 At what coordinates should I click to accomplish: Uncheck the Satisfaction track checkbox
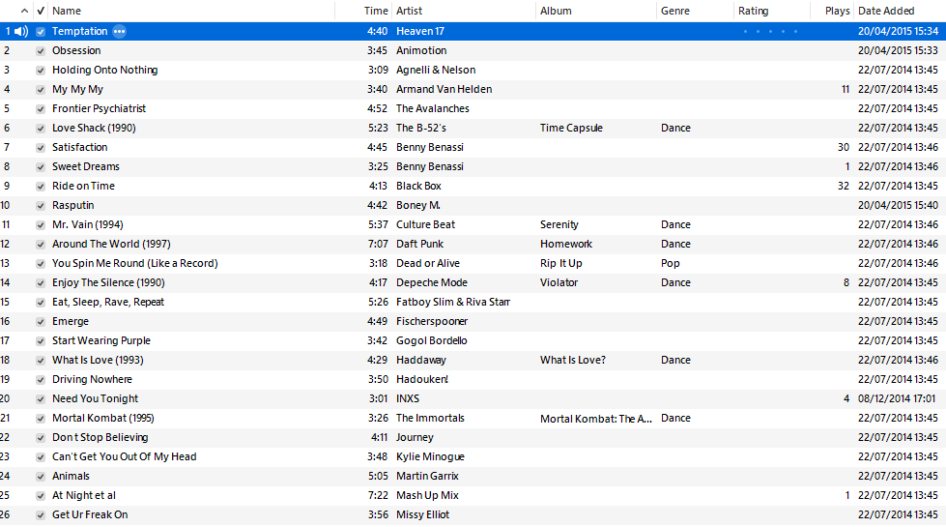pos(41,148)
